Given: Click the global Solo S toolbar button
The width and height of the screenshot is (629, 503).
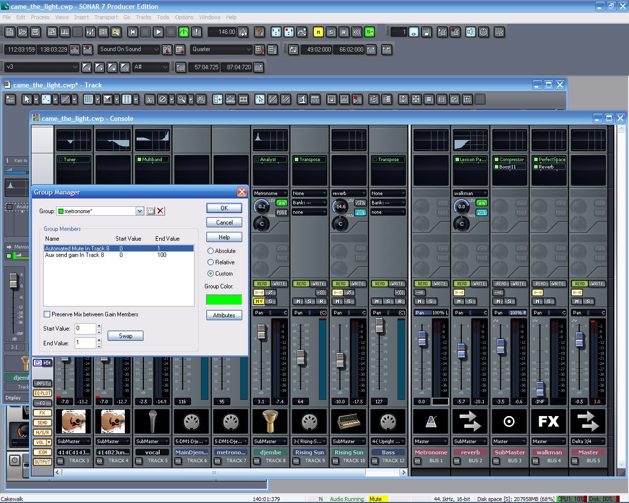Looking at the screenshot, I should click(x=331, y=32).
